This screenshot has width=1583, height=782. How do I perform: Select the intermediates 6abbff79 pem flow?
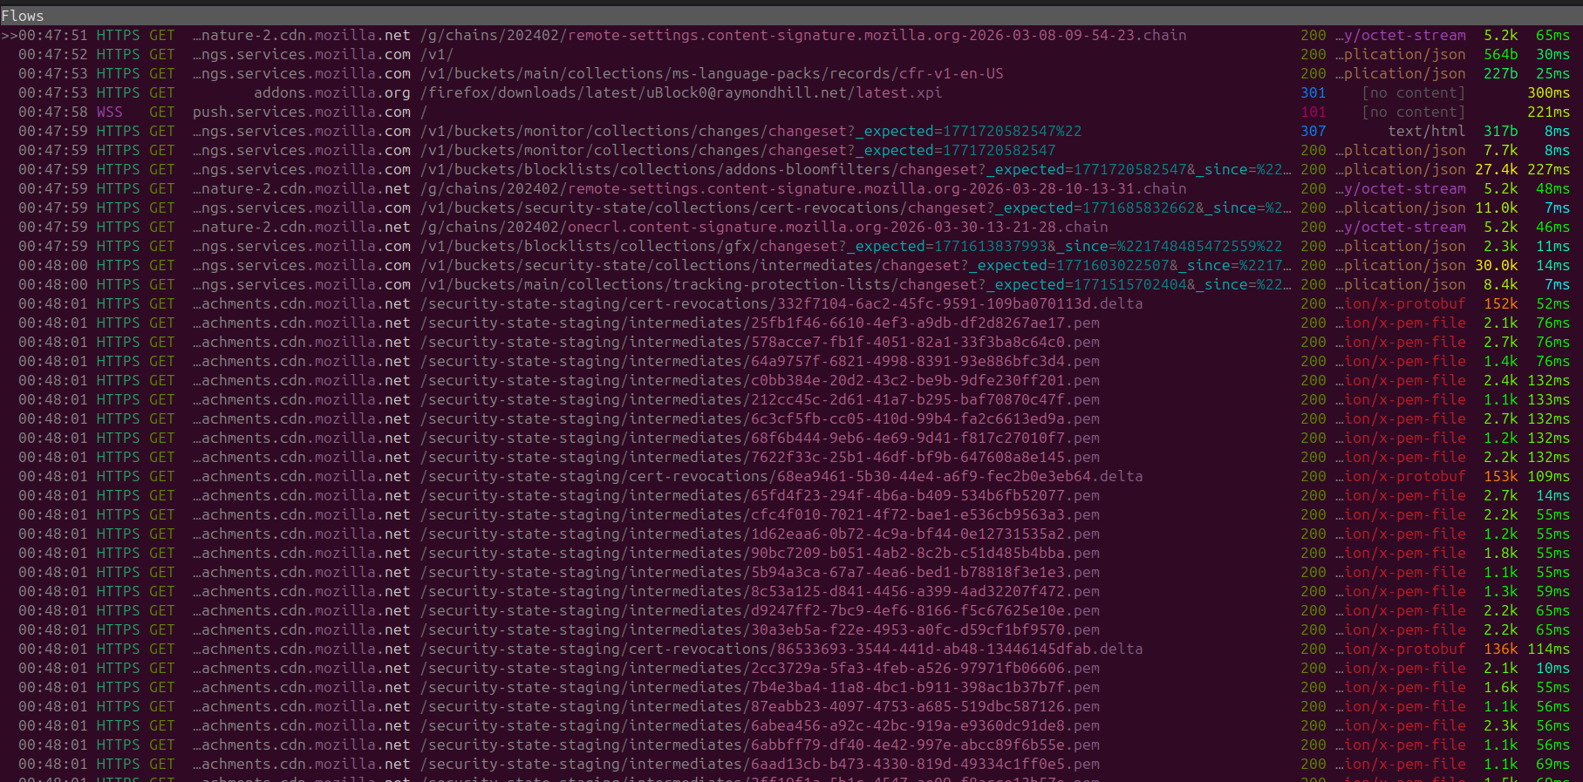[x=791, y=745]
